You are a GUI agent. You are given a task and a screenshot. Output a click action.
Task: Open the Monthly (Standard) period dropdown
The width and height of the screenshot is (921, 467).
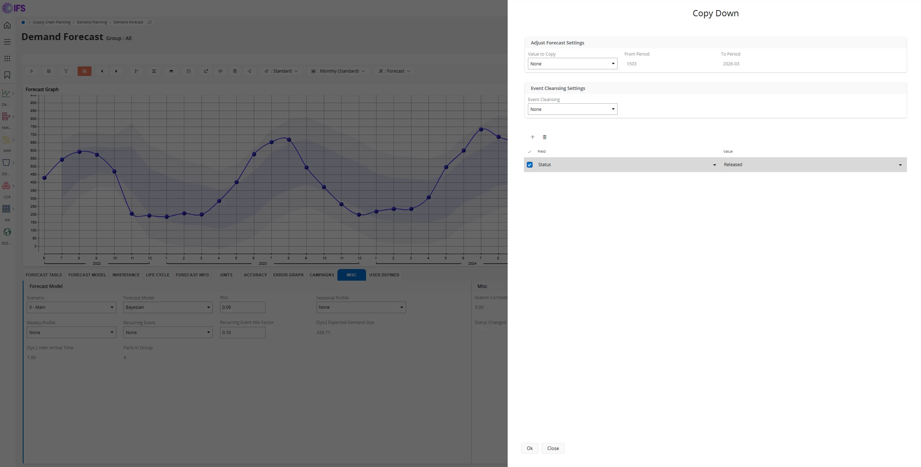[338, 71]
